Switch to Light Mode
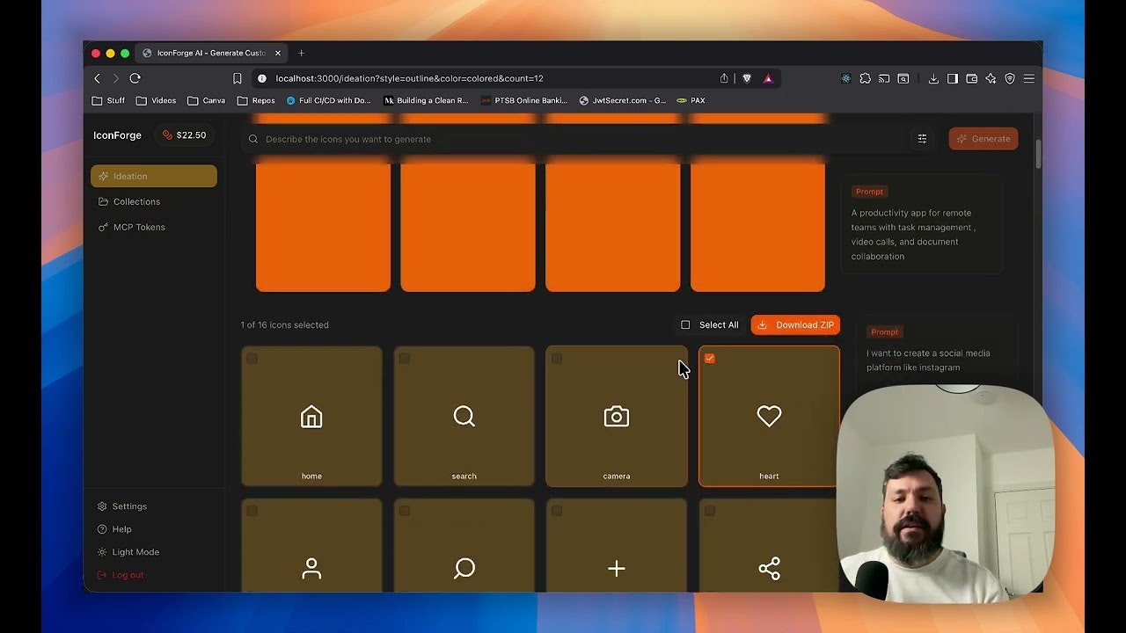This screenshot has width=1126, height=633. (x=128, y=552)
